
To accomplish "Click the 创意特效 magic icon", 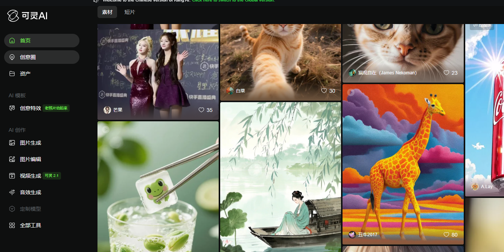I will (12, 108).
